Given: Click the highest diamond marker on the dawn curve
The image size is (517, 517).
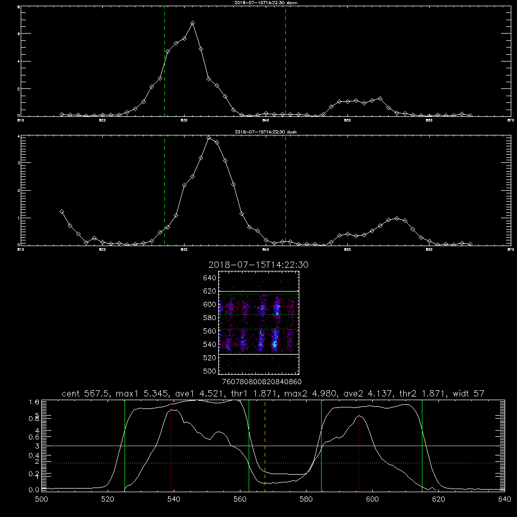Looking at the screenshot, I should [x=192, y=23].
